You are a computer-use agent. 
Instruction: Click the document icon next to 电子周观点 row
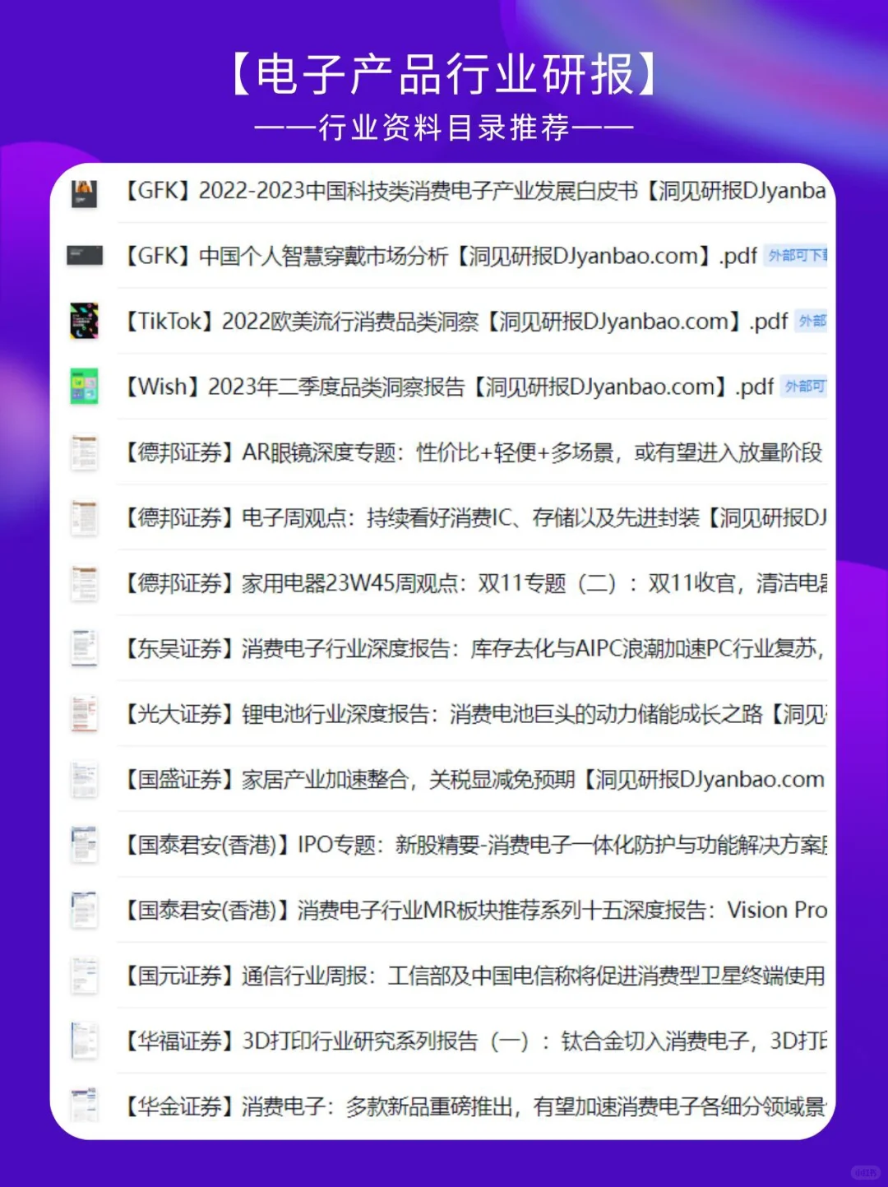click(84, 517)
